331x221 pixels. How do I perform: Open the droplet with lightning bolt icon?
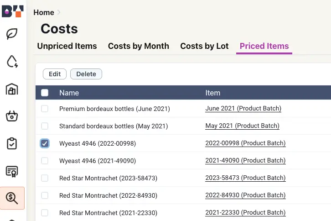pyautogui.click(x=12, y=61)
